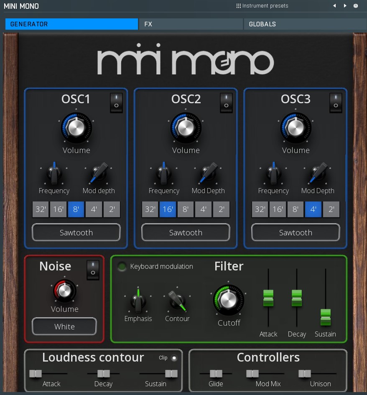
Task: Click the Filter Decay fader handle
Action: click(x=297, y=298)
